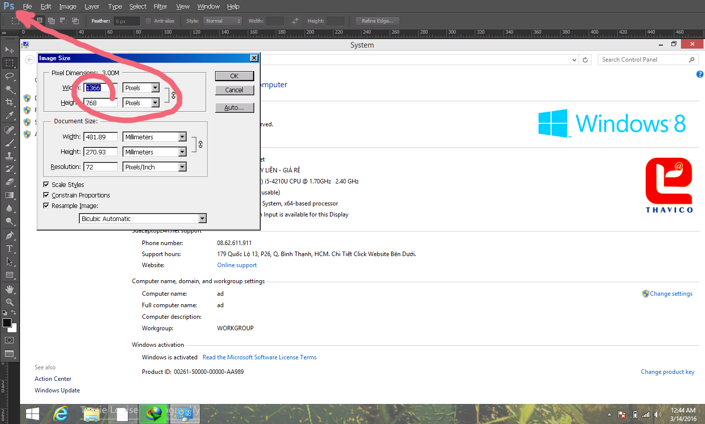Viewport: 705px width, 424px height.
Task: Select the Gradient tool
Action: 10,195
